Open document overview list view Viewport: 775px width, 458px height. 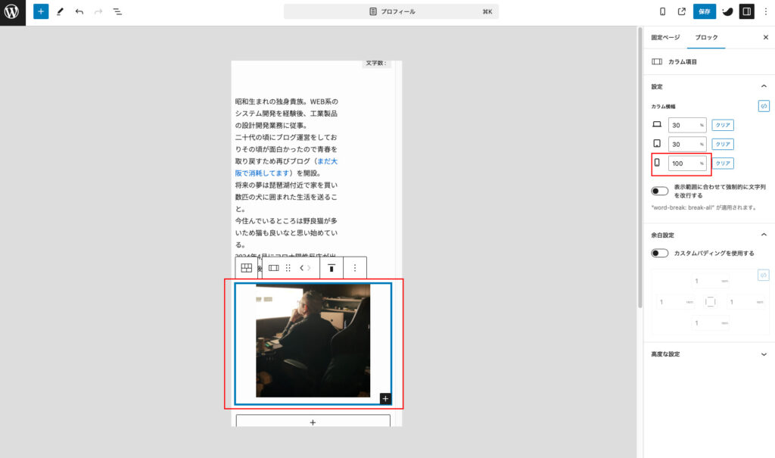click(117, 11)
